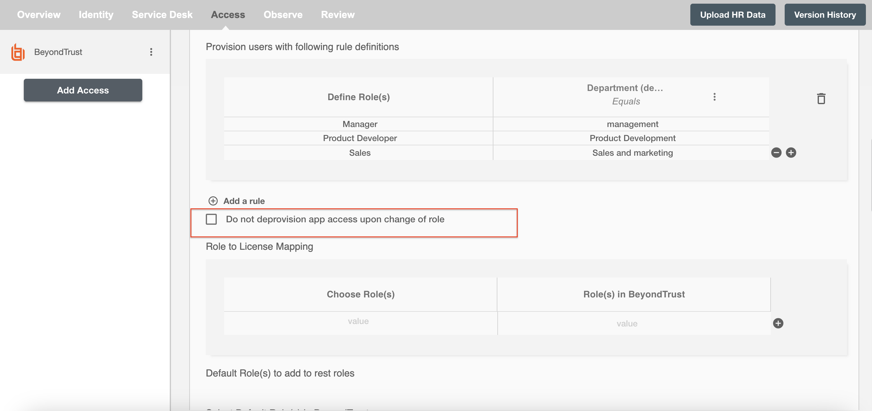Switch to the Overview tab
872x411 pixels.
pos(39,15)
